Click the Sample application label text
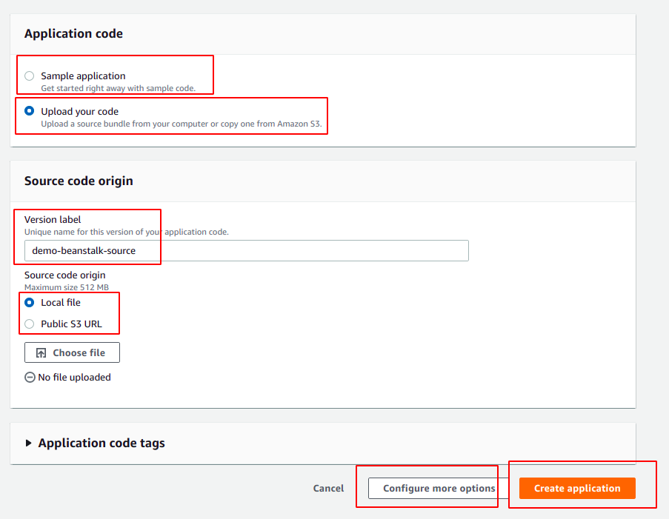Screen dimensions: 669x519 point(83,76)
